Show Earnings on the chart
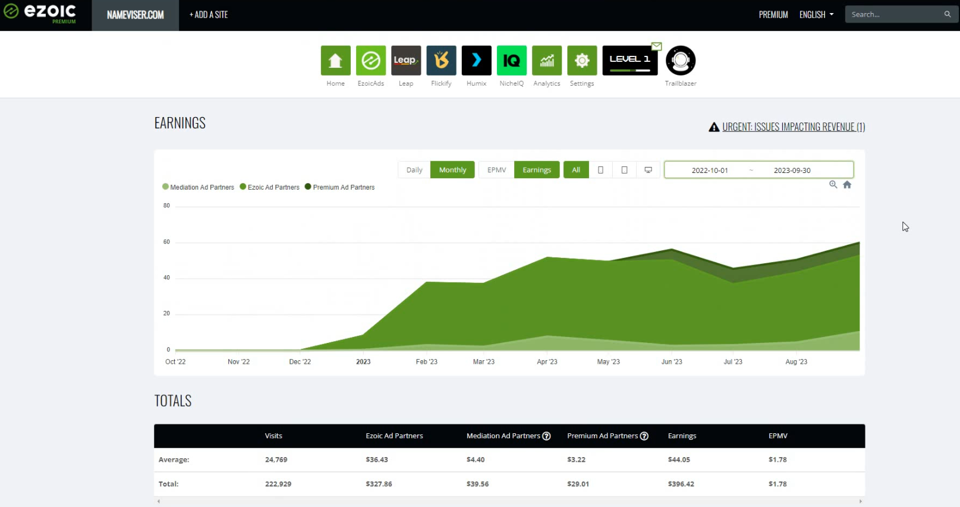 point(537,170)
